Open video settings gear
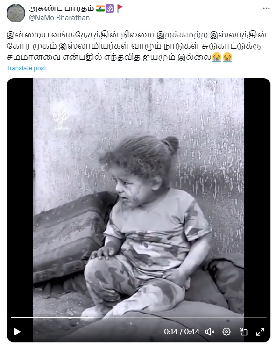The height and width of the screenshot is (350, 276). tap(226, 332)
